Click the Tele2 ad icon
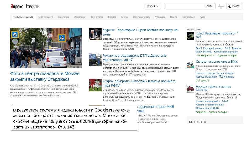Image resolution: width=252 pixels, height=141 pixels. (190, 36)
